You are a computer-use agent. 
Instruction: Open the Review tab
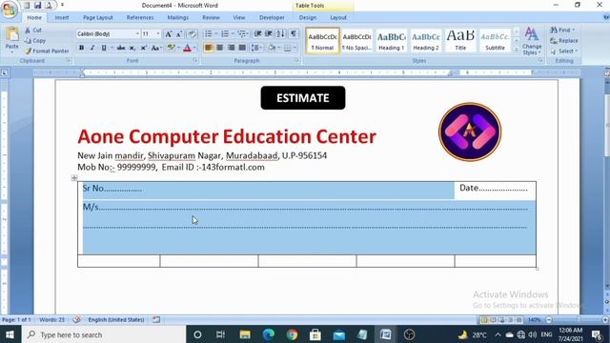pos(211,17)
